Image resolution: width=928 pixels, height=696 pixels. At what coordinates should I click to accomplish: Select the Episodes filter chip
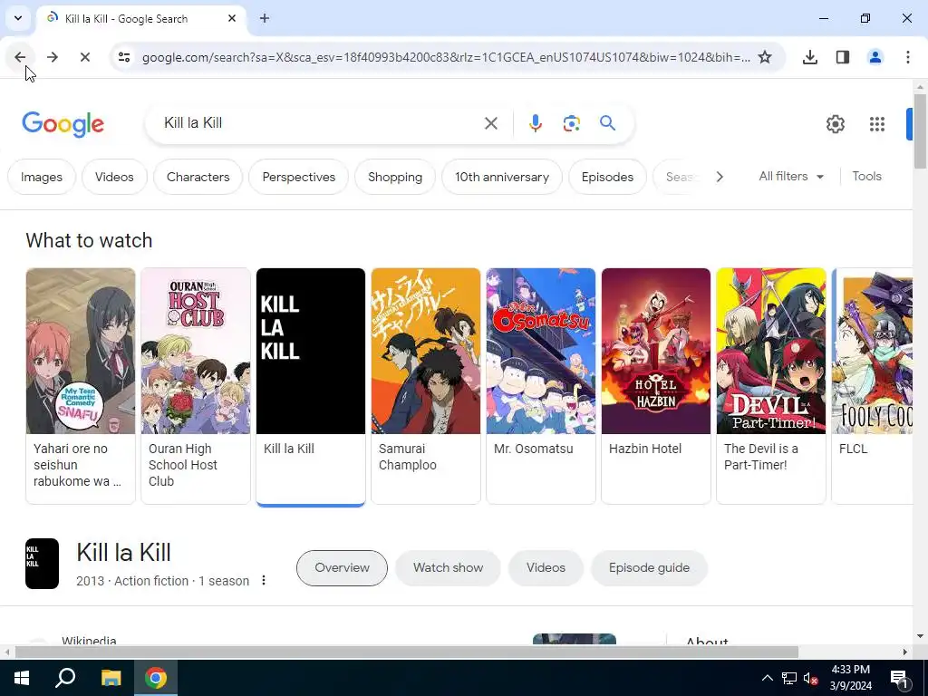pyautogui.click(x=607, y=177)
